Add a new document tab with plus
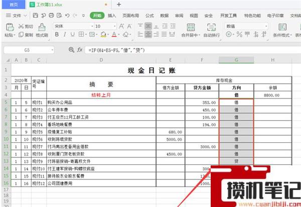Viewport: 301px width, 207px height. [119, 5]
